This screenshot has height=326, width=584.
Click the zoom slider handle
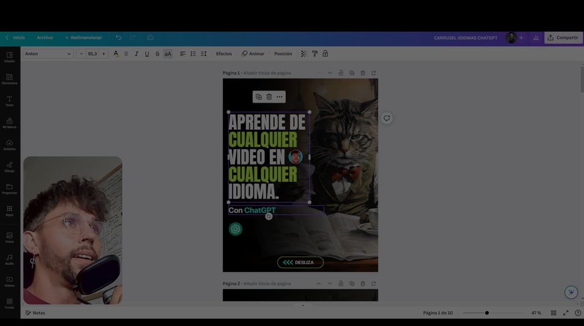pyautogui.click(x=487, y=313)
